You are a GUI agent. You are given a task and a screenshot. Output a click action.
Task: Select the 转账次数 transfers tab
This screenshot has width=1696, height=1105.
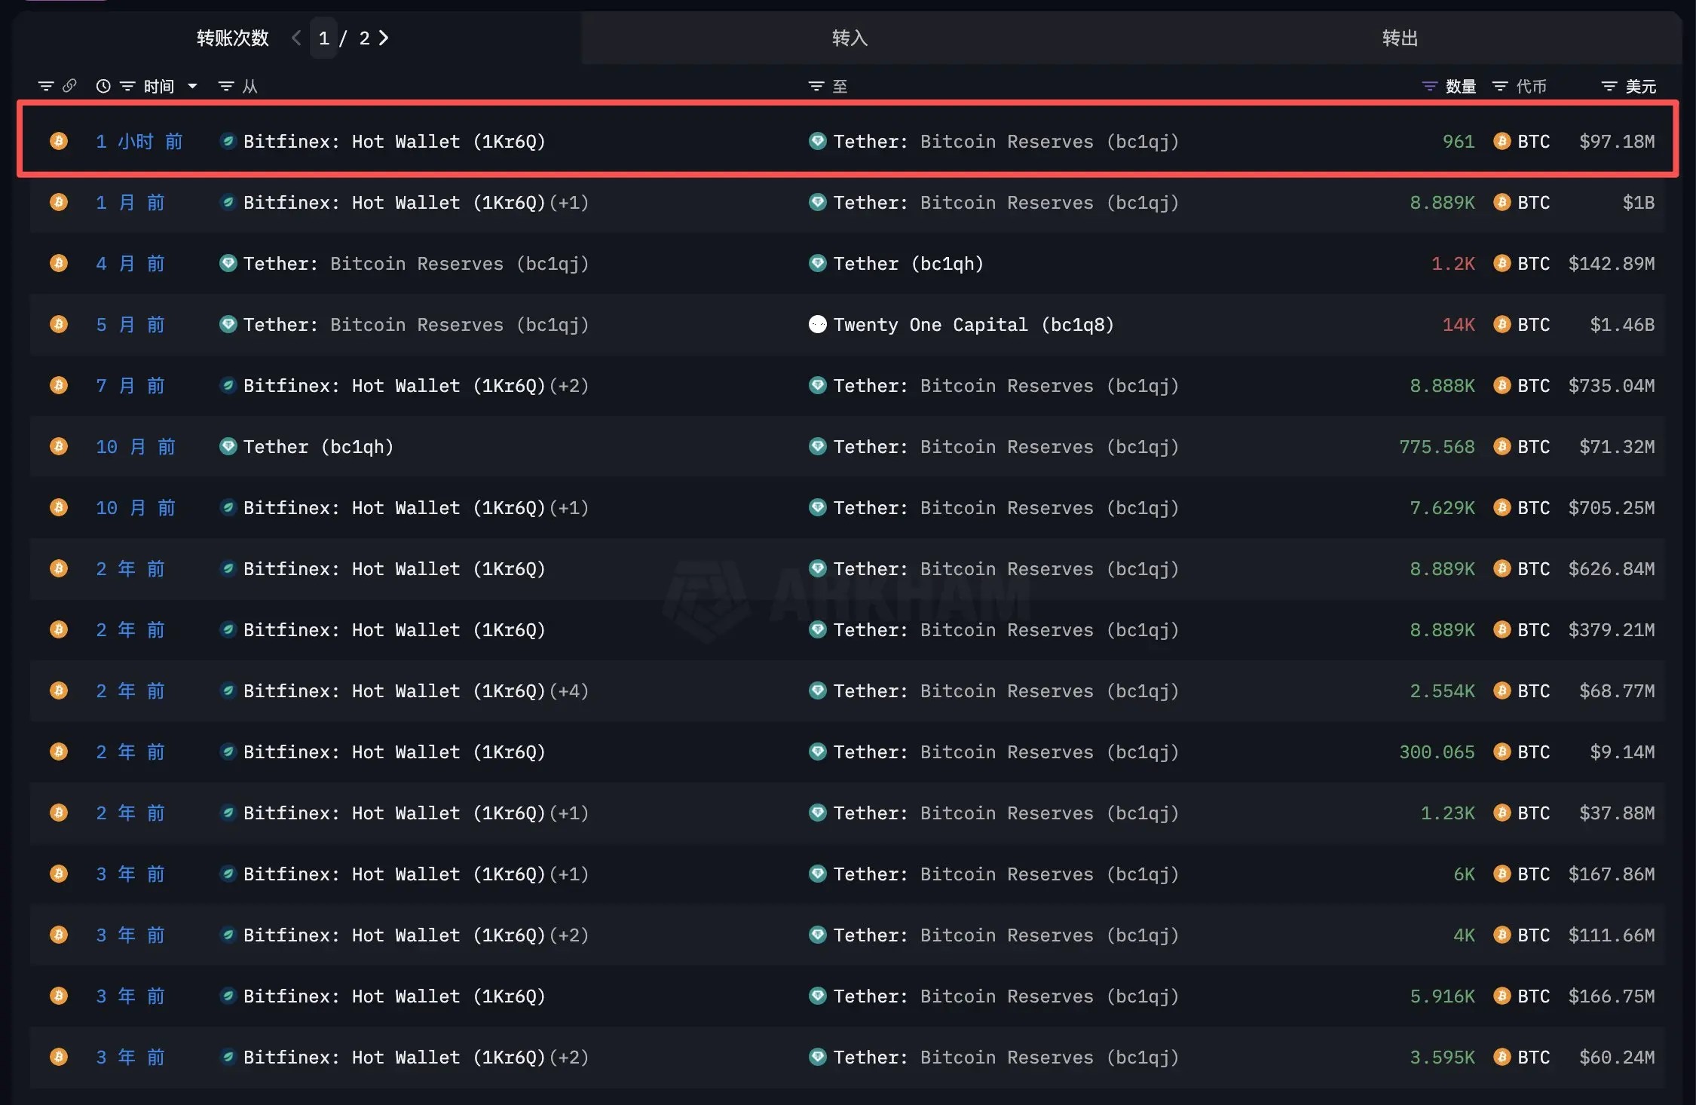click(232, 38)
